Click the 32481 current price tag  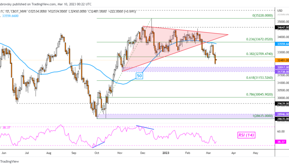click(x=280, y=60)
